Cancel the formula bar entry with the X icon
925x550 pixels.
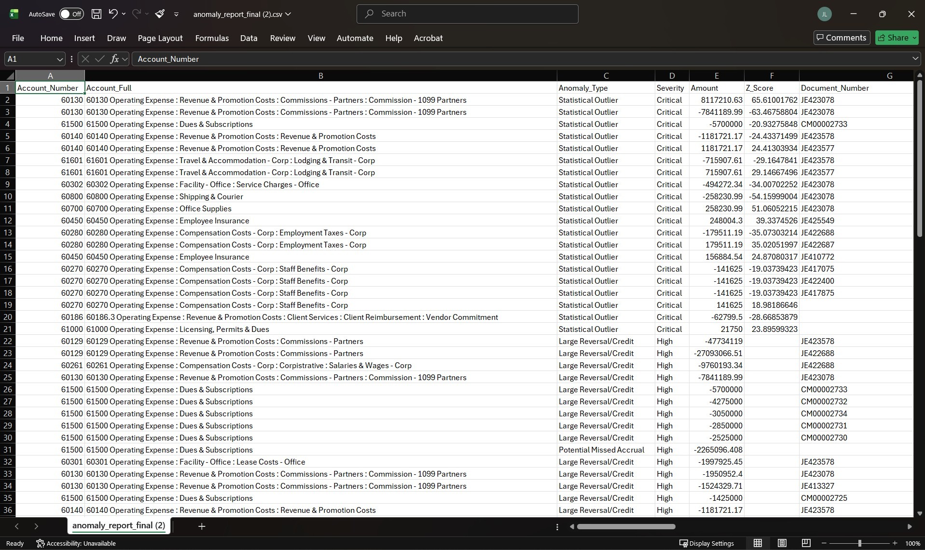(x=85, y=59)
